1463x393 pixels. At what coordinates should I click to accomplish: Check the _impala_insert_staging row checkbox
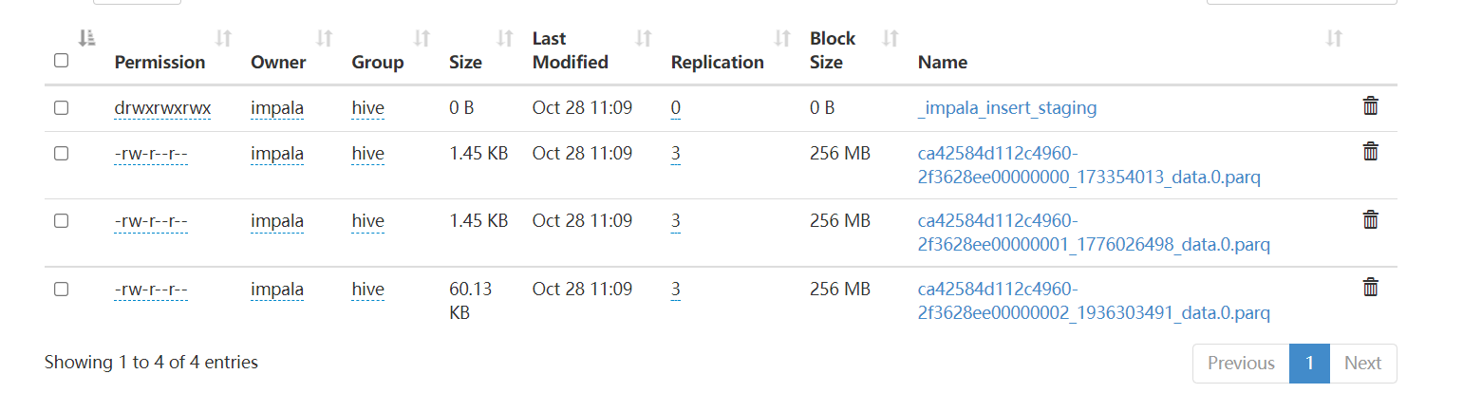click(x=62, y=108)
